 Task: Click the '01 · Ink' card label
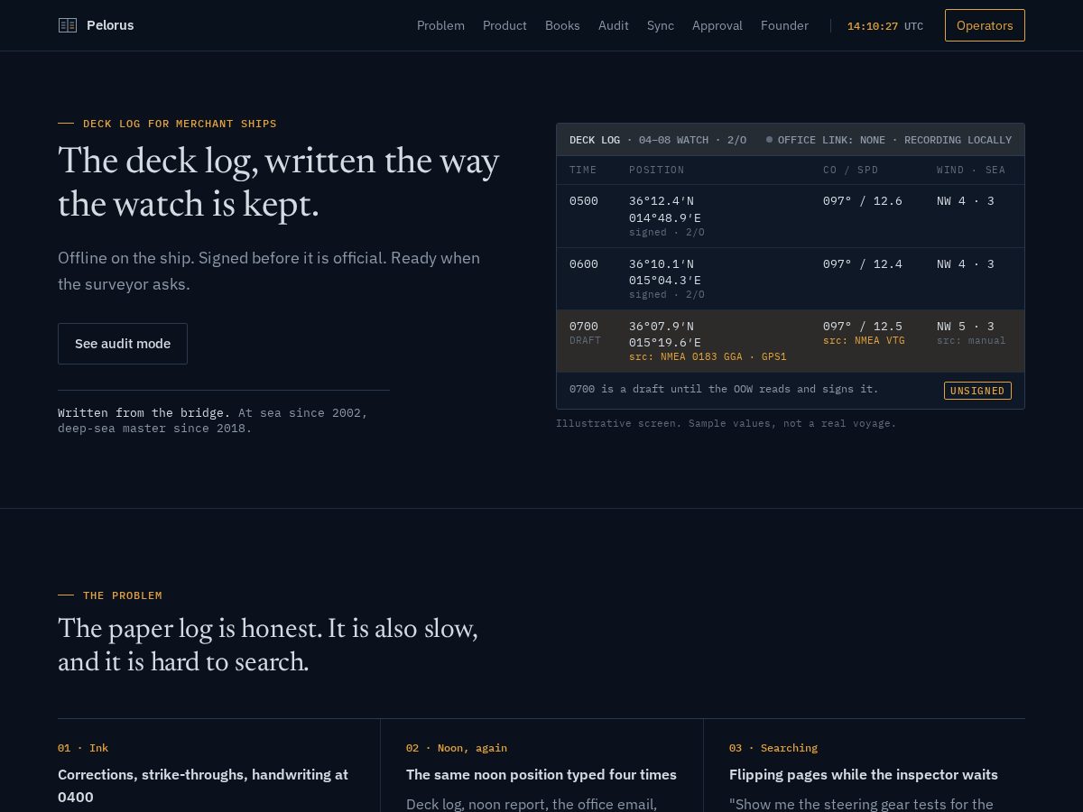(x=83, y=748)
